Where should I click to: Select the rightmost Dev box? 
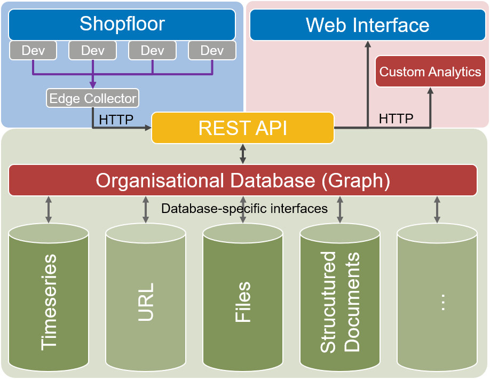(212, 51)
